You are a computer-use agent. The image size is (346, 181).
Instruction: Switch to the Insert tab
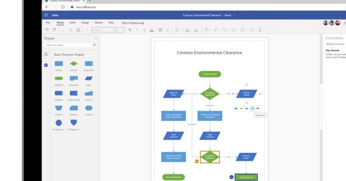coord(72,23)
